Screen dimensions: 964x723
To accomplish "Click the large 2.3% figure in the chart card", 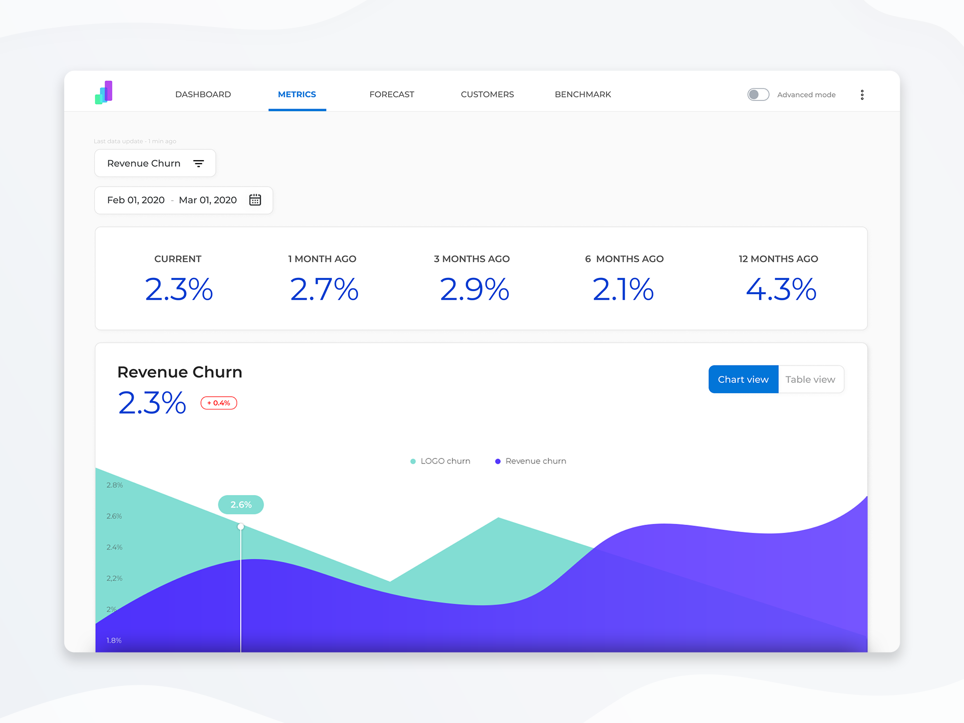I will [152, 403].
